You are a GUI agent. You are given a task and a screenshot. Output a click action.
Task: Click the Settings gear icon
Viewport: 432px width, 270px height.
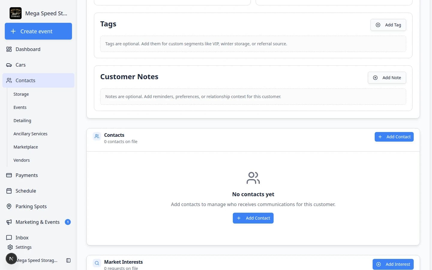tap(10, 247)
